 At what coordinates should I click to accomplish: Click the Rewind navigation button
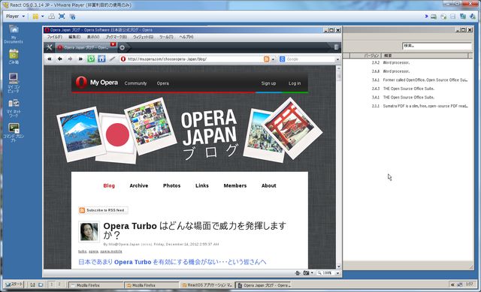coord(50,59)
